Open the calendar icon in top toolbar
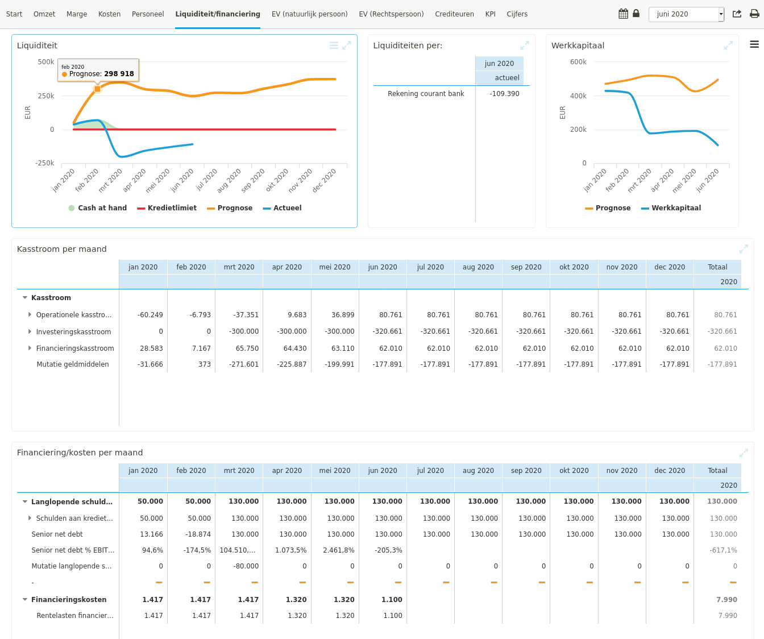Screen dimensions: 764x639 [623, 14]
